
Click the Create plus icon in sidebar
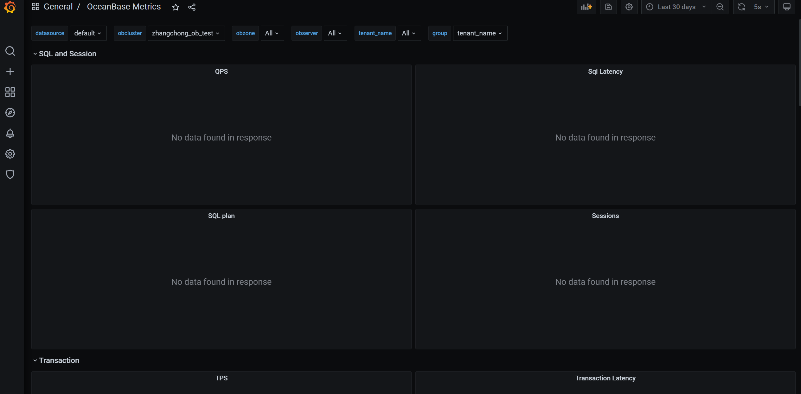coord(10,72)
